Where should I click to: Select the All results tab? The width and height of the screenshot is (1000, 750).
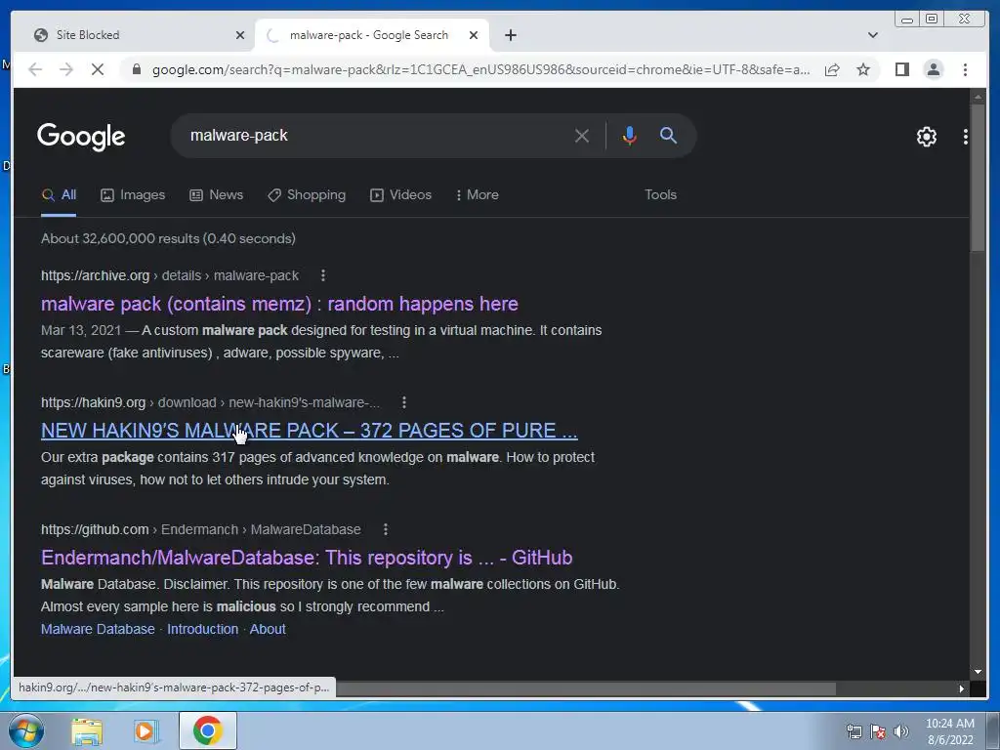click(x=59, y=195)
